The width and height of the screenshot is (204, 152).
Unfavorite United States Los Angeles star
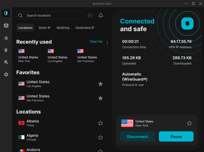[x=100, y=84]
